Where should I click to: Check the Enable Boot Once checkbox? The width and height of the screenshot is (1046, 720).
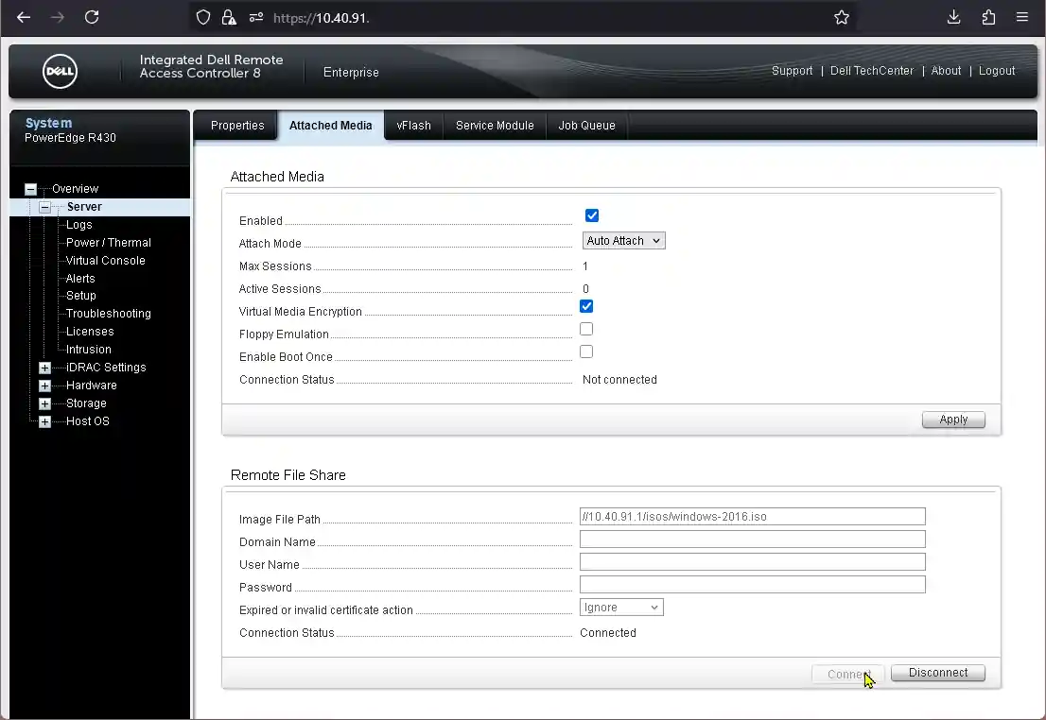tap(586, 351)
